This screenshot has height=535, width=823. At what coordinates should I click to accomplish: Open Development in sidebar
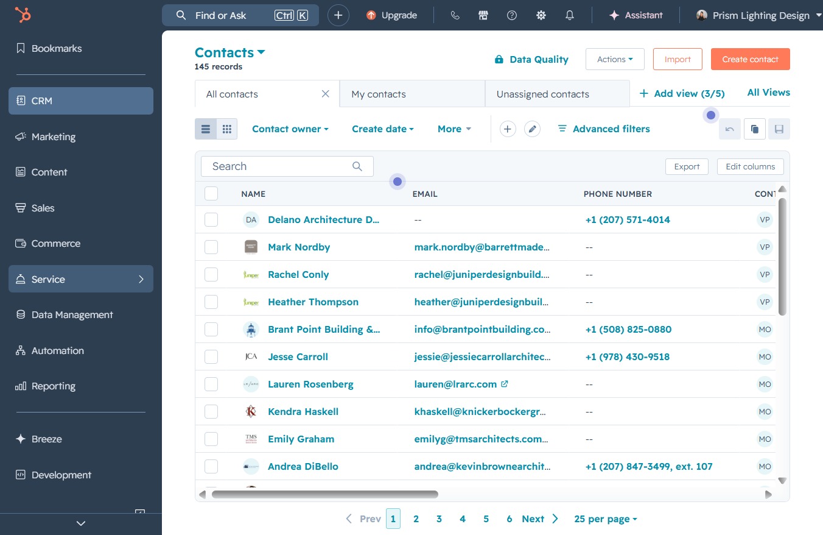pyautogui.click(x=81, y=475)
